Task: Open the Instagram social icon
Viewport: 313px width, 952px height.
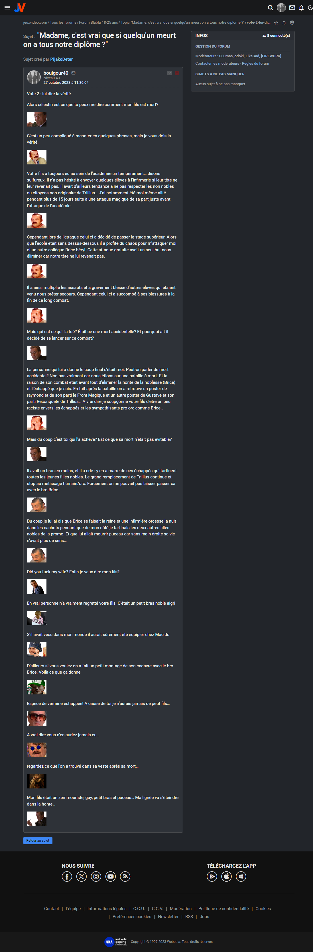Action: pos(96,876)
